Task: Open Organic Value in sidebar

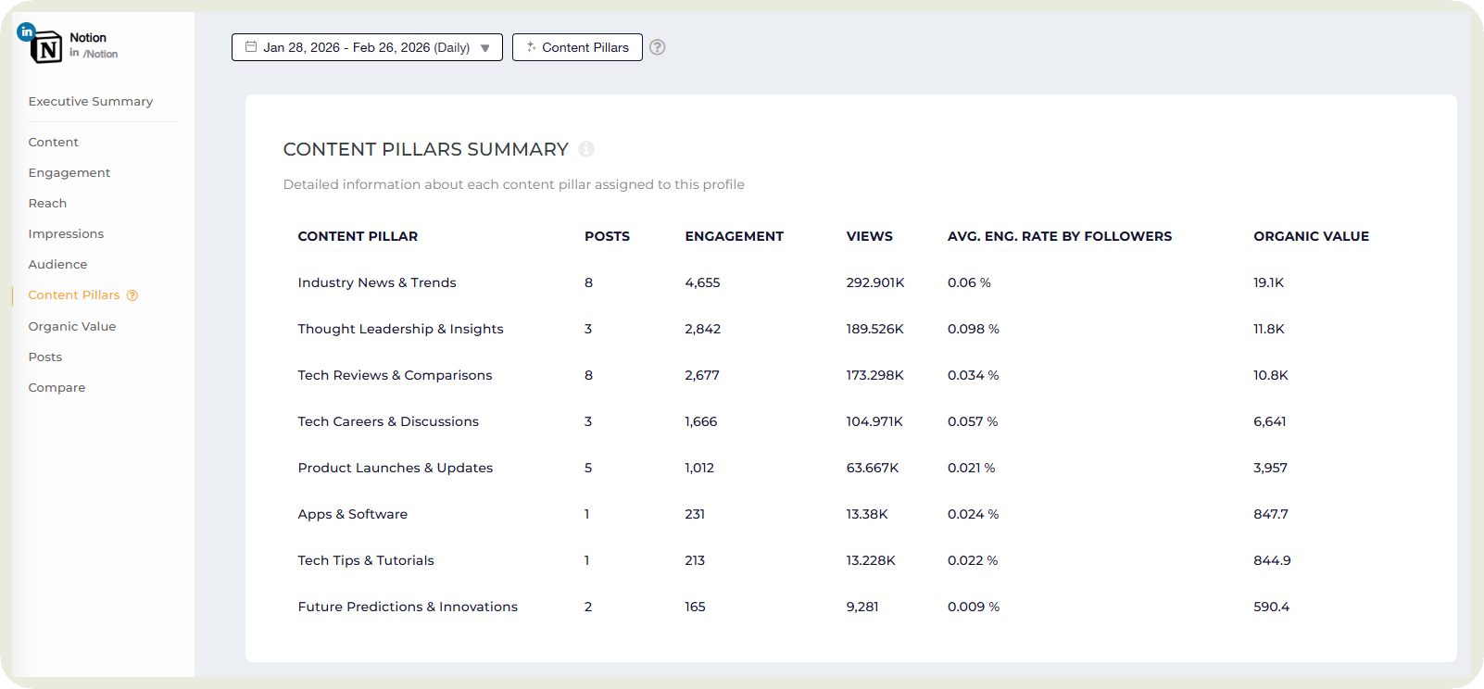Action: click(x=72, y=326)
